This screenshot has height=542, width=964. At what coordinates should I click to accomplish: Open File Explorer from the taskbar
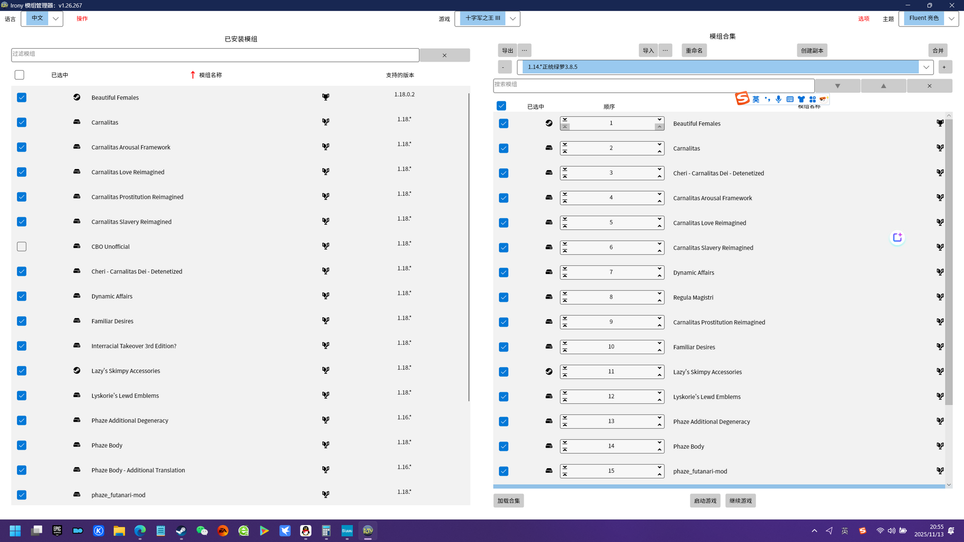coord(119,530)
